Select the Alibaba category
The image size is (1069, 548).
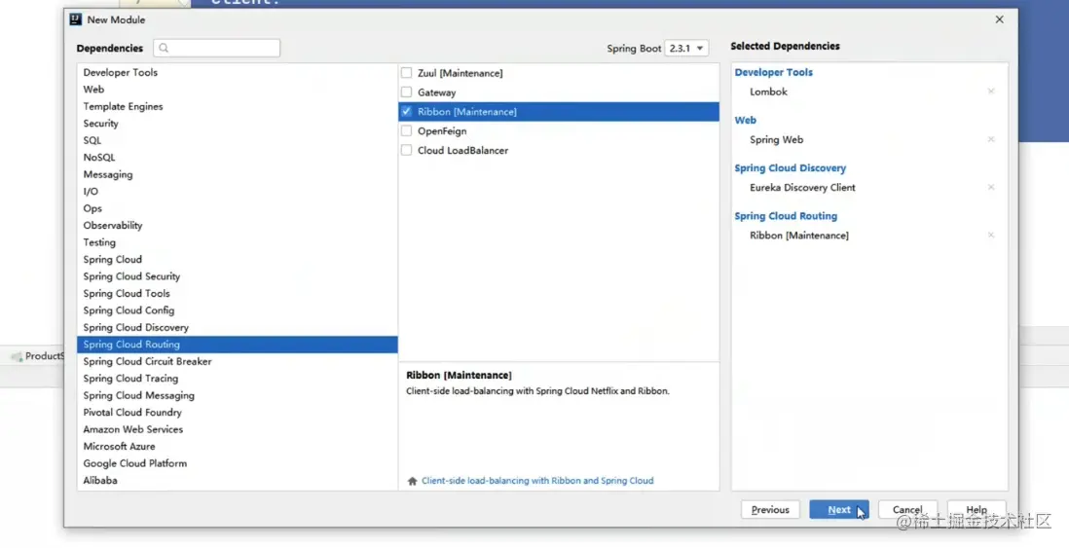[238, 481]
